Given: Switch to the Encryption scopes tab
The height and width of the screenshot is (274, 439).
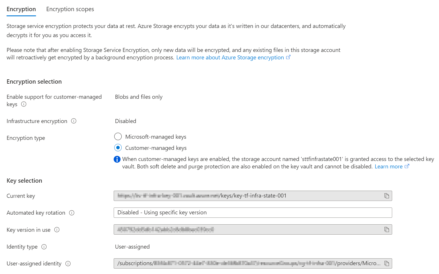Looking at the screenshot, I should click(x=70, y=9).
